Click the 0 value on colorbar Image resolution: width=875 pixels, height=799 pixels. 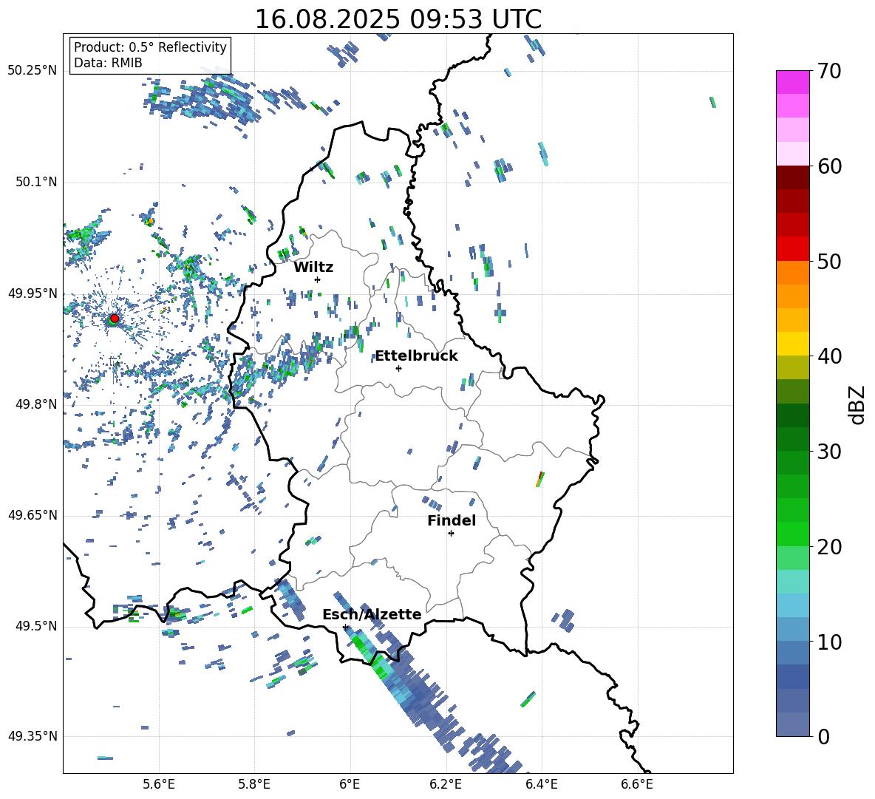click(824, 737)
